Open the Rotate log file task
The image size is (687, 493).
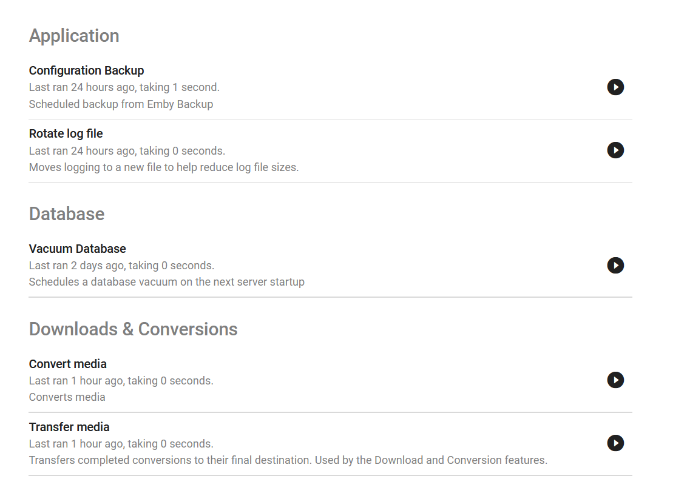pyautogui.click(x=66, y=133)
